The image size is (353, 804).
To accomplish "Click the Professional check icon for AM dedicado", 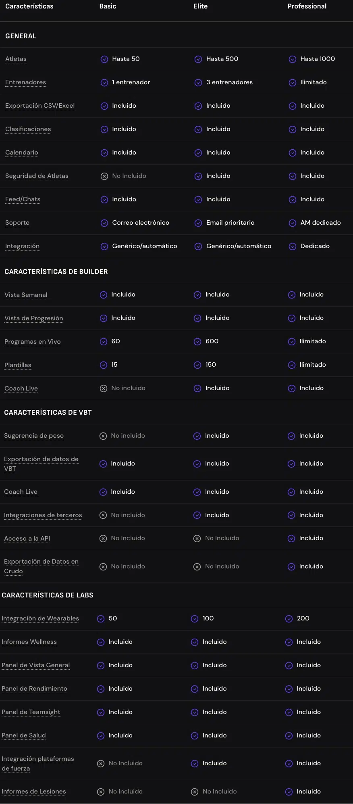I will click(293, 223).
